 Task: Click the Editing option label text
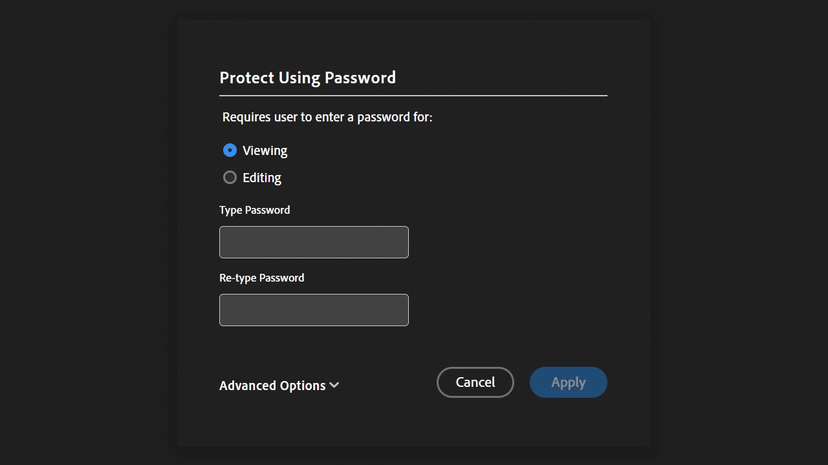(x=262, y=178)
